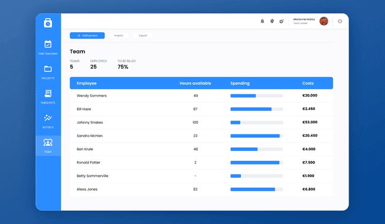Screen dimensions: 385x224
Task: Click the help headset icon
Action: click(272, 21)
